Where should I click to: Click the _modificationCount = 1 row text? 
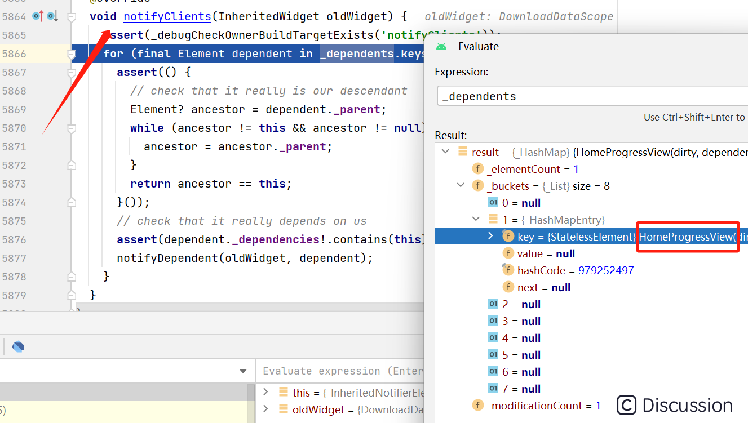(544, 406)
